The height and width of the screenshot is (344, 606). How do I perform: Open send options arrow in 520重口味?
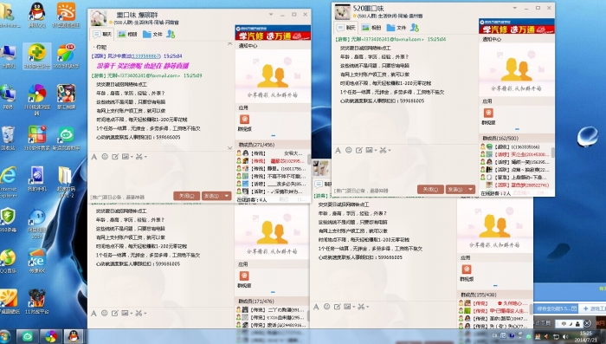pyautogui.click(x=471, y=189)
